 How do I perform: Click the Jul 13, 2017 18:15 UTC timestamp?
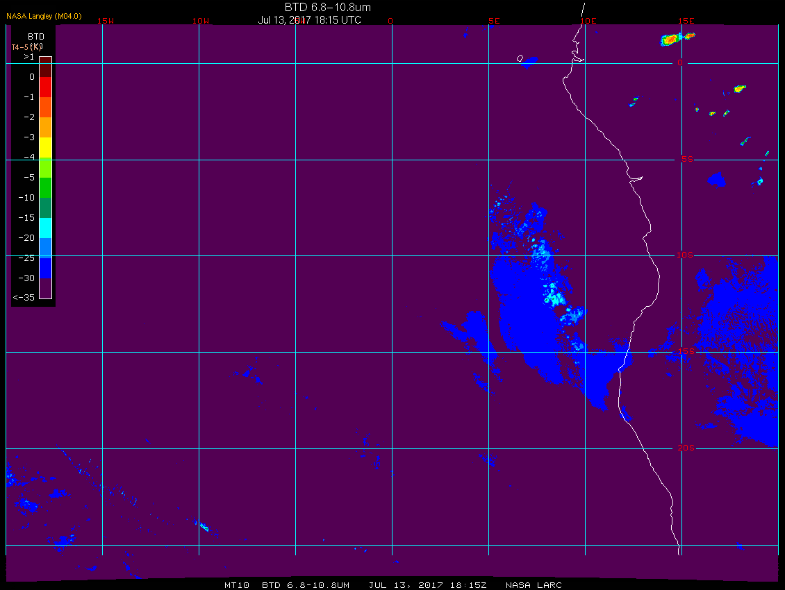coord(309,20)
